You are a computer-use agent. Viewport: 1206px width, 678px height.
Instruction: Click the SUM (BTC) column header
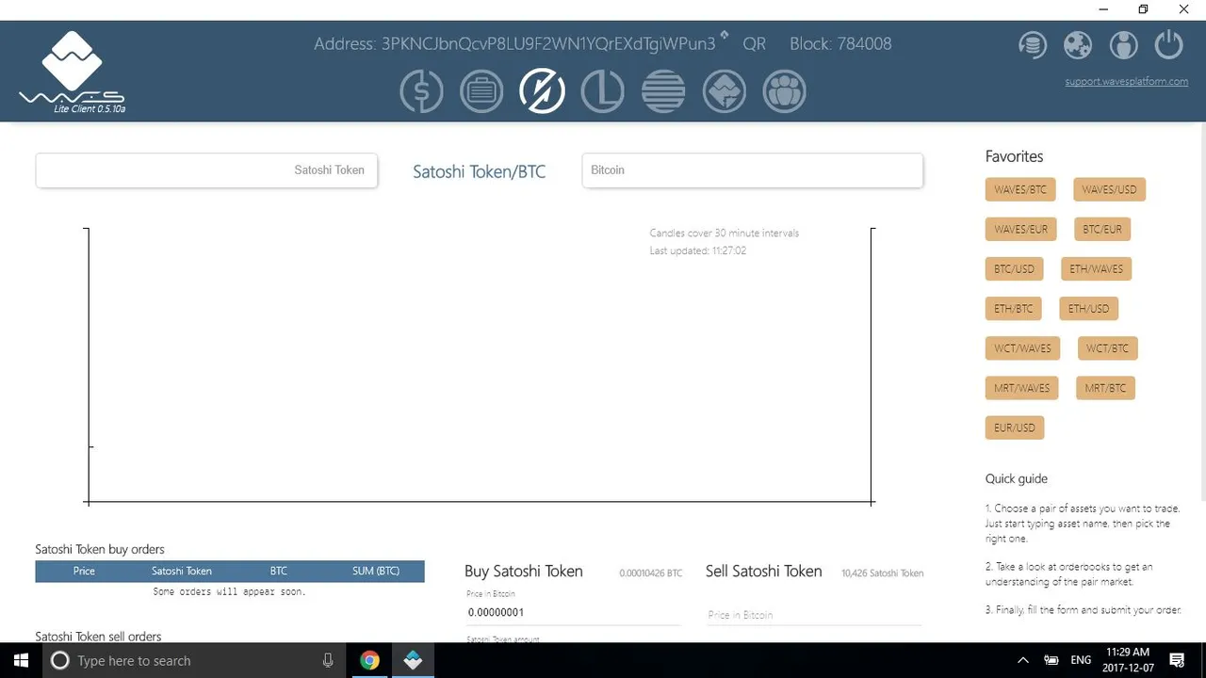pyautogui.click(x=376, y=571)
